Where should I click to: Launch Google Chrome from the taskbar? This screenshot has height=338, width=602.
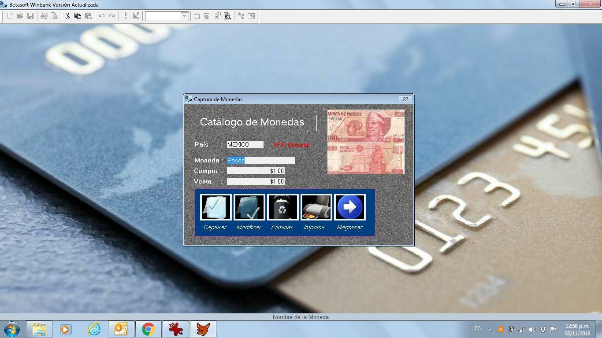pos(148,329)
